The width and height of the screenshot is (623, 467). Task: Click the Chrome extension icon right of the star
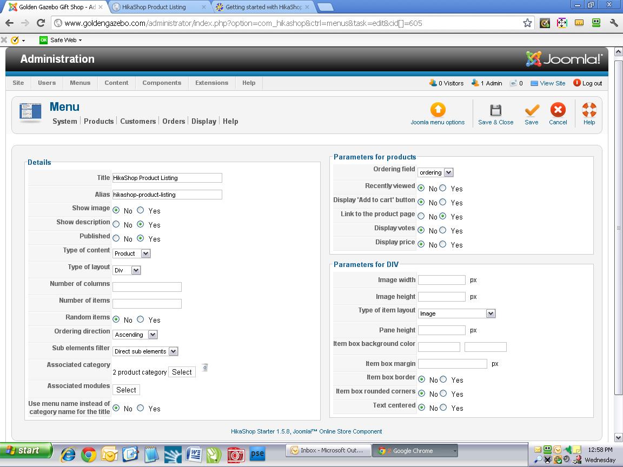tap(545, 23)
